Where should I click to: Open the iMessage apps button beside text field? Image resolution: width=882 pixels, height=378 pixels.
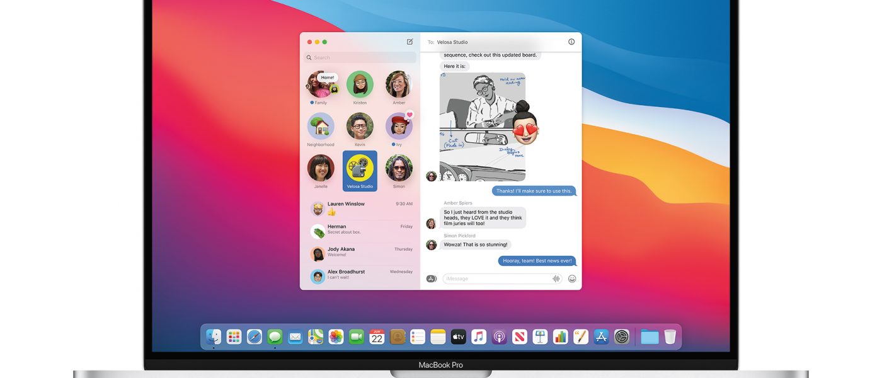point(432,278)
